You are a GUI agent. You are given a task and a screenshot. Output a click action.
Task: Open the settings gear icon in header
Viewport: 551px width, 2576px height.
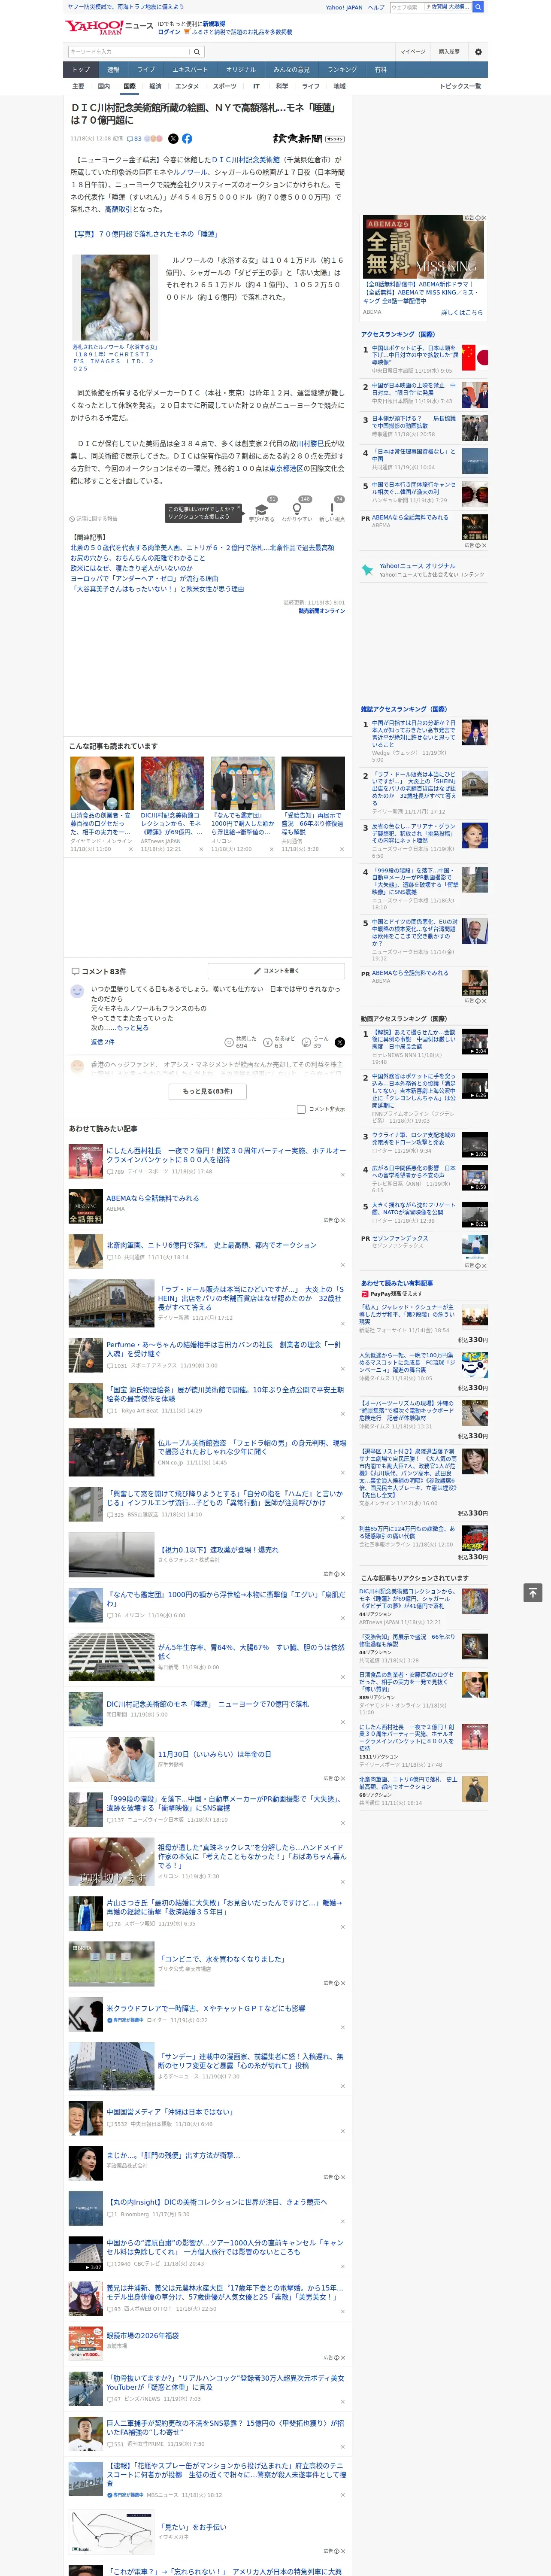(478, 52)
